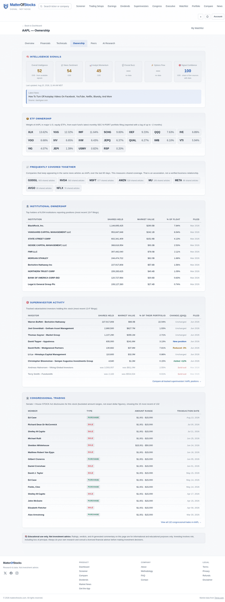225x602 pixels.
Task: Click the search ticker or company field
Action: point(55,6)
